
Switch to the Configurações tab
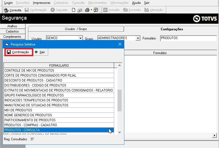172,29
